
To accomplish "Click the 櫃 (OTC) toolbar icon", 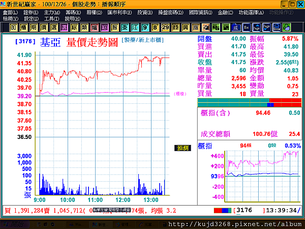I will tap(23, 27).
